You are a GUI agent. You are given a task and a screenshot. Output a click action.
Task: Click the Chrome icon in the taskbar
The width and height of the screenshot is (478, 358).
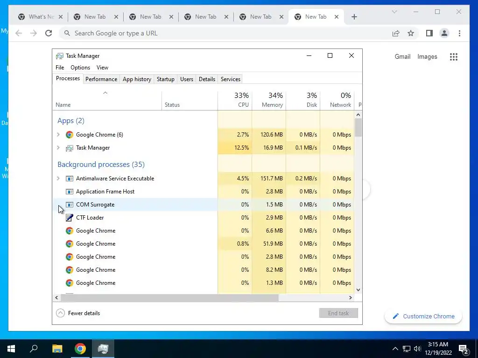80,349
